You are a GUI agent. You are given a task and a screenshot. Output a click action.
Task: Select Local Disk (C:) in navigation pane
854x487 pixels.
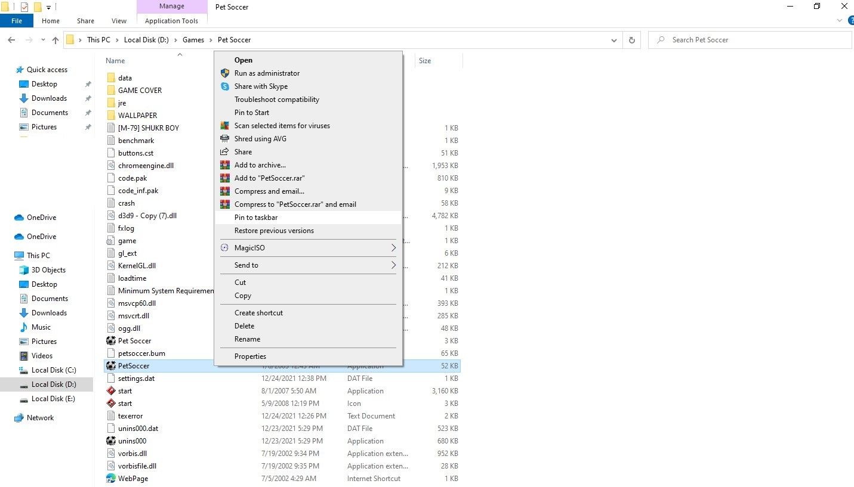(x=54, y=370)
